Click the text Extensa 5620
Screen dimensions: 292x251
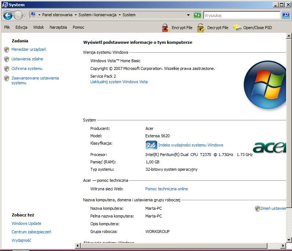click(157, 136)
